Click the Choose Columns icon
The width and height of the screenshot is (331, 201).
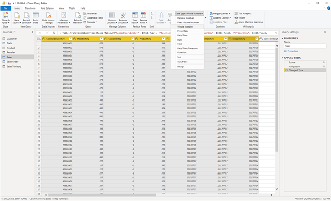click(112, 15)
